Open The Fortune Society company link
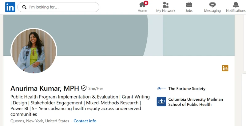Viewport: 246px width, 126px height. coord(187,89)
